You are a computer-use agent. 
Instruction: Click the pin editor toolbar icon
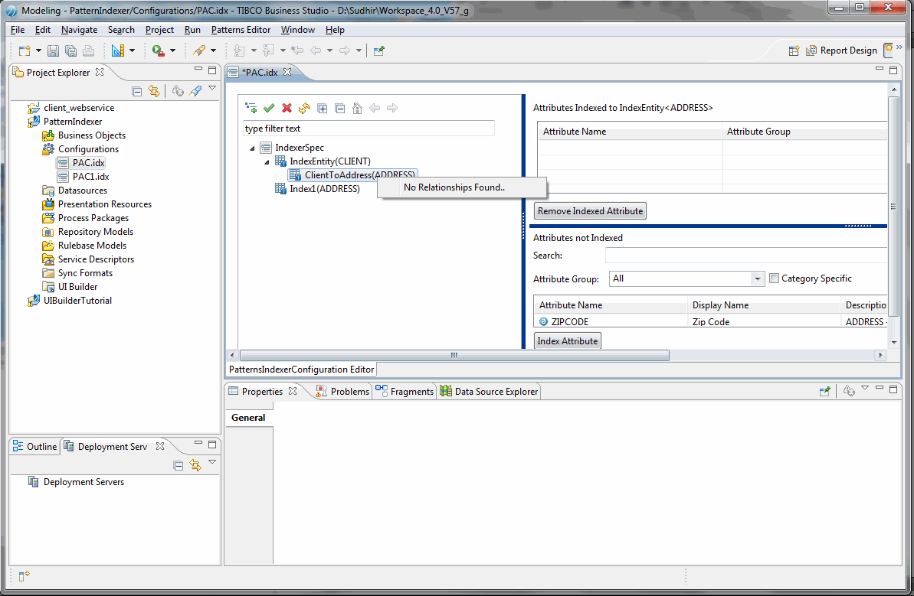click(379, 50)
